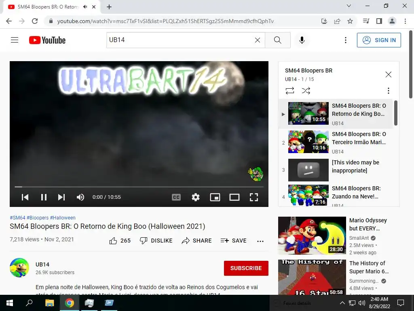Play Zuando na Neve playlist video
The height and width of the screenshot is (311, 414).
click(x=336, y=195)
